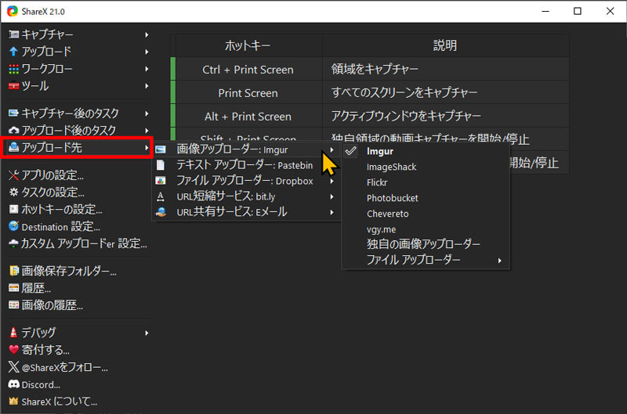Click the 領域をキャプチャー description cell
The width and height of the screenshot is (627, 414).
445,69
